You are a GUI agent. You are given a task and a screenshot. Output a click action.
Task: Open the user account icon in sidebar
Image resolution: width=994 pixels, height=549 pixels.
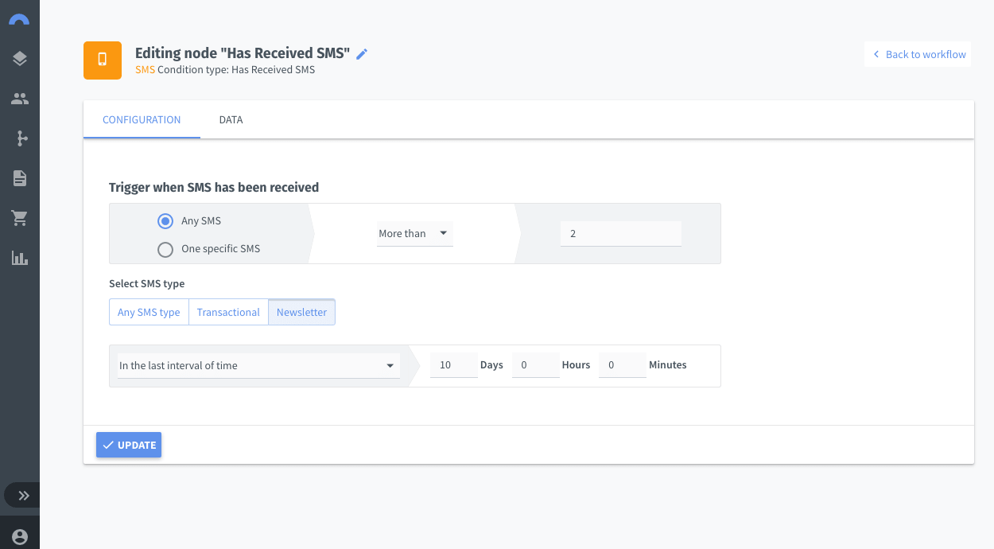pos(19,536)
